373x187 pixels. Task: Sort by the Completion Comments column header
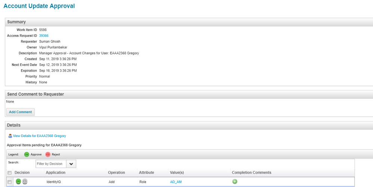click(x=251, y=172)
